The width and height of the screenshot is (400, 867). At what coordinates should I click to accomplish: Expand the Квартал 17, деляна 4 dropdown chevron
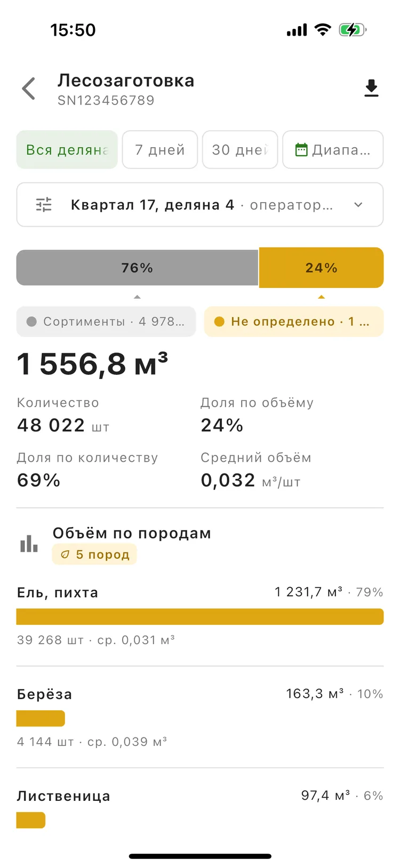pos(358,205)
